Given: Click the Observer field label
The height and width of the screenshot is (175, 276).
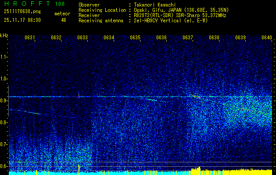Looking at the screenshot, I should 89,5.
